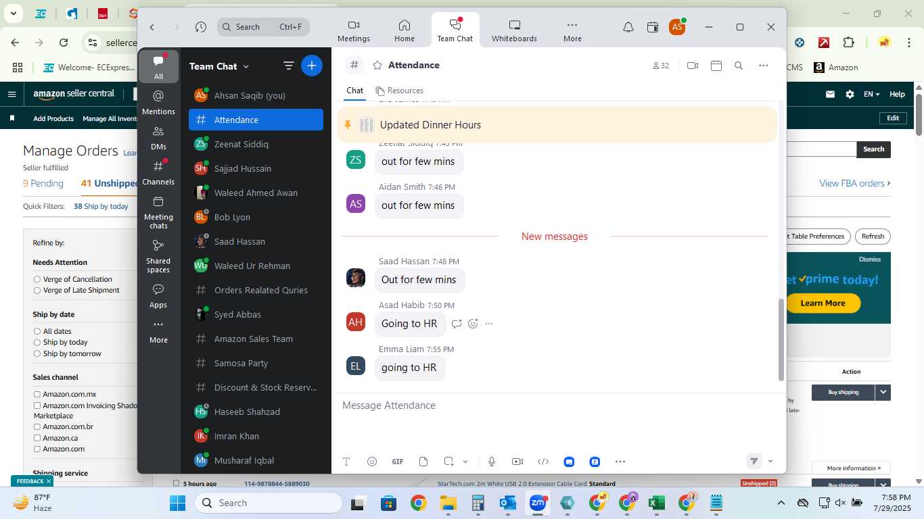Show the 32 members list

tap(661, 66)
